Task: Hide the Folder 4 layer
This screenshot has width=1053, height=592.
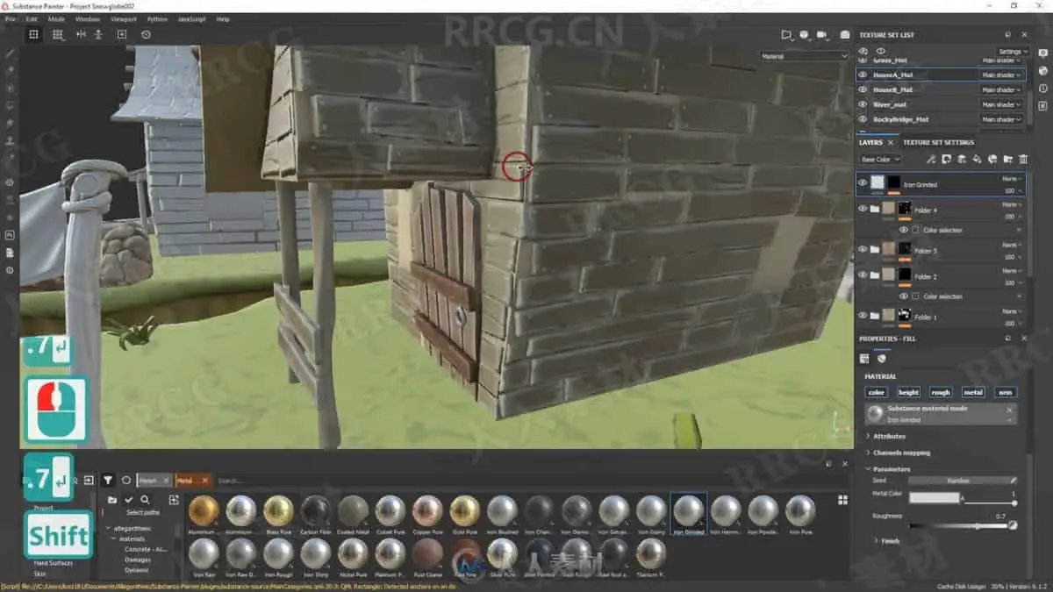Action: [863, 209]
